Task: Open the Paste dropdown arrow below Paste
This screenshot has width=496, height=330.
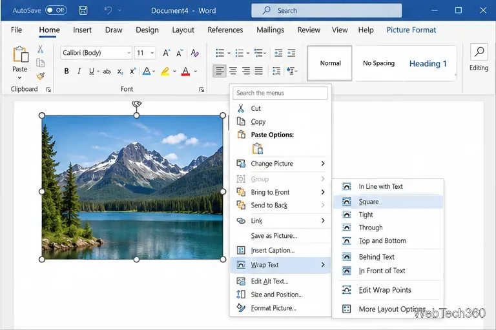Action: [19, 78]
